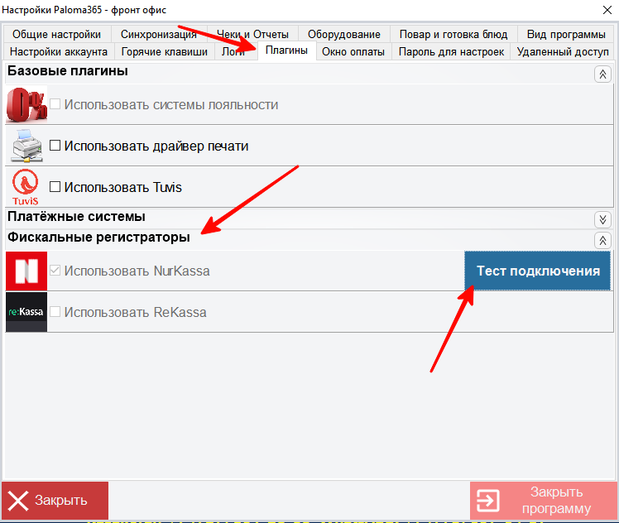Open the 'Повар и готовка блюд' tab
The height and width of the screenshot is (523, 619).
tap(453, 34)
